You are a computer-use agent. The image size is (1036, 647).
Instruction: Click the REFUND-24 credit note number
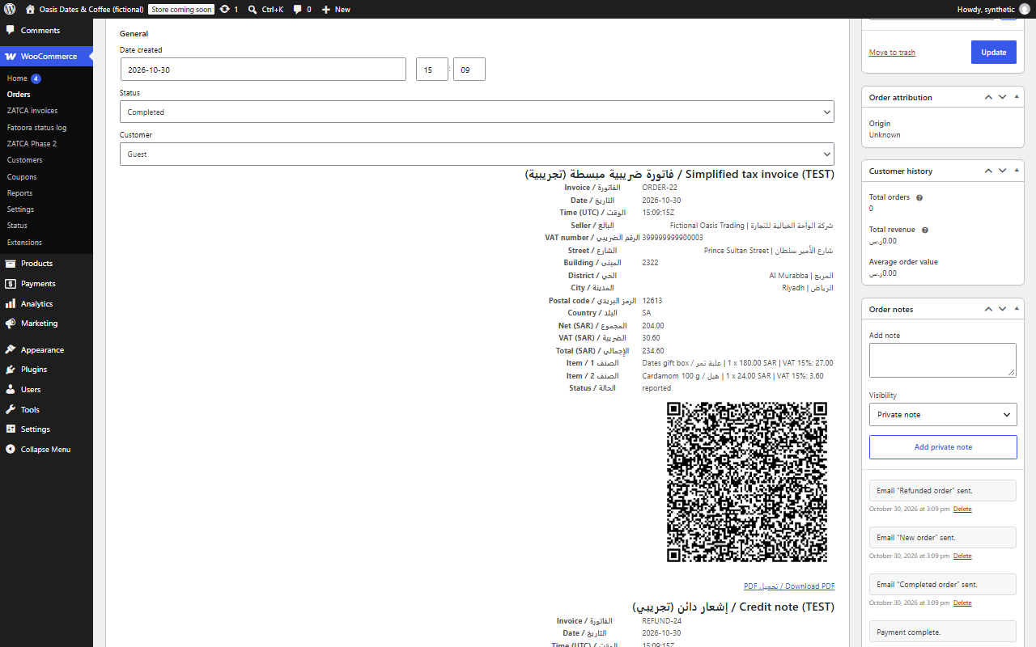click(x=663, y=621)
